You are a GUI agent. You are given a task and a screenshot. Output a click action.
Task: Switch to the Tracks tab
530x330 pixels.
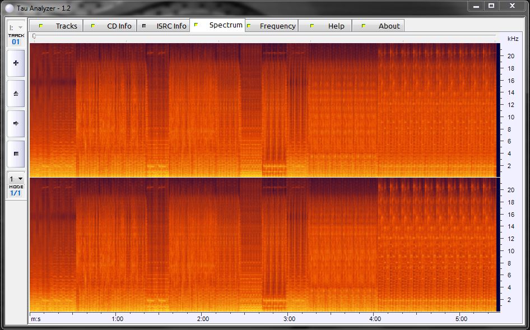56,26
